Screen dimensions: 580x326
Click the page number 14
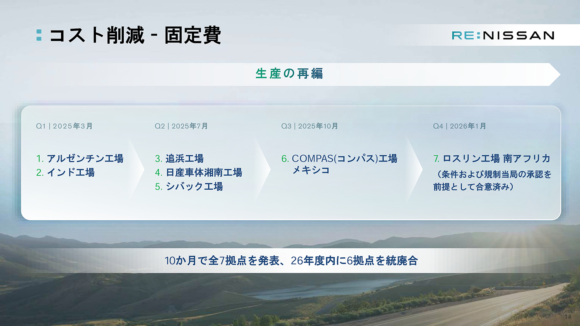pos(568,317)
